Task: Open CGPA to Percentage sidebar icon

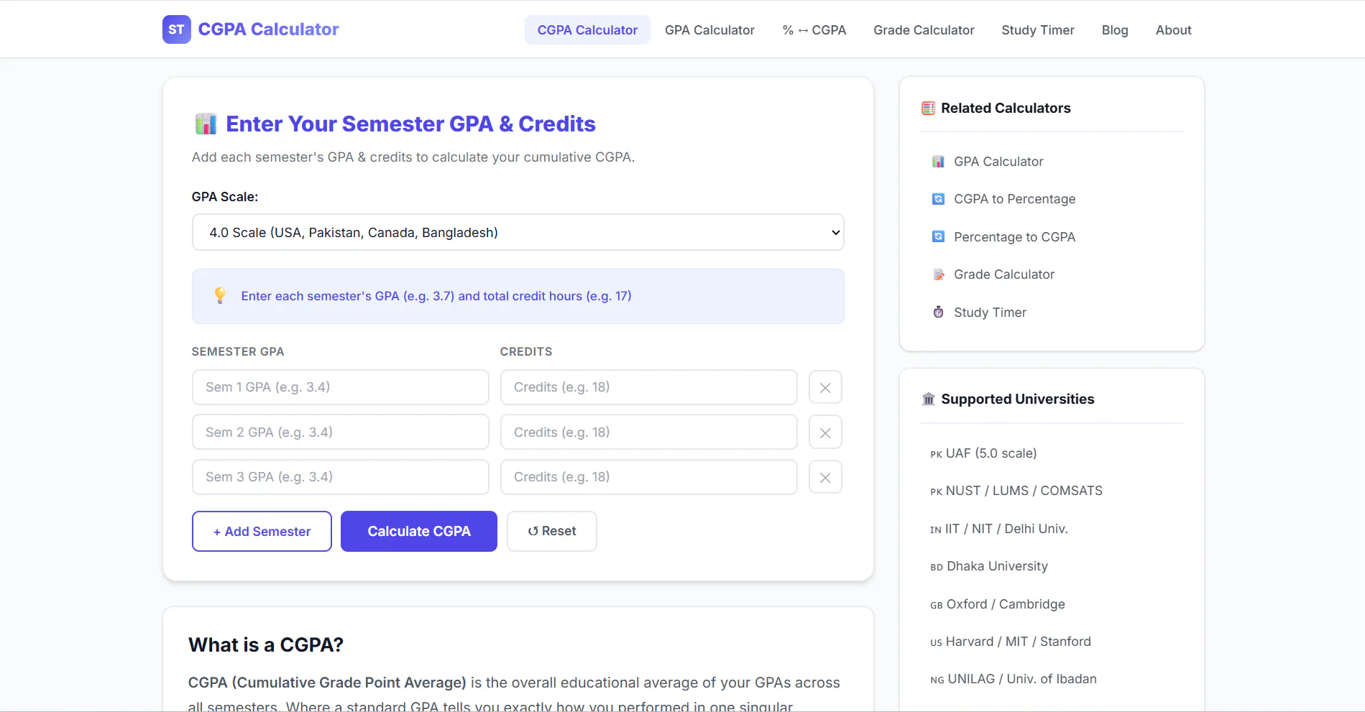Action: (x=938, y=199)
